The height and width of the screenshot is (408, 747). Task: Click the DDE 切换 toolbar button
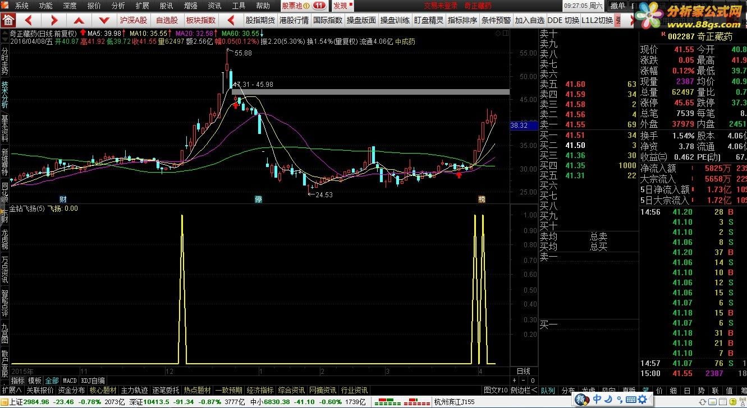(563, 20)
